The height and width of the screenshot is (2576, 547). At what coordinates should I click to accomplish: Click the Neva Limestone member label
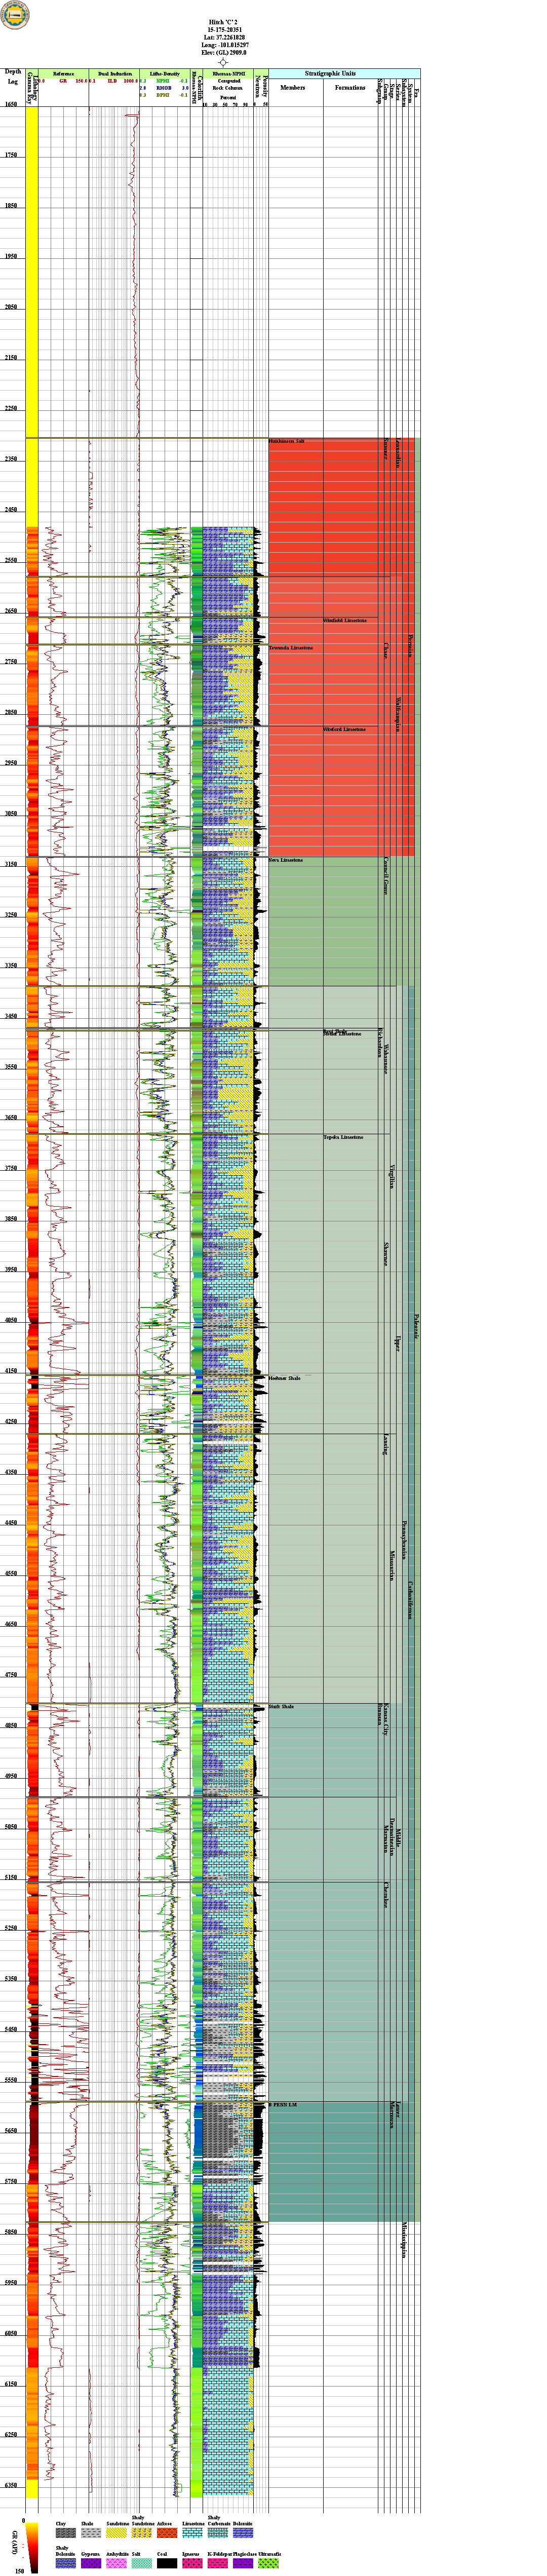tap(286, 860)
